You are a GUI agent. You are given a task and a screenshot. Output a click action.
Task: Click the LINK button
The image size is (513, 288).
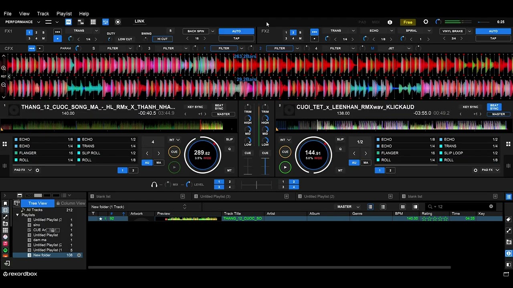pyautogui.click(x=139, y=21)
